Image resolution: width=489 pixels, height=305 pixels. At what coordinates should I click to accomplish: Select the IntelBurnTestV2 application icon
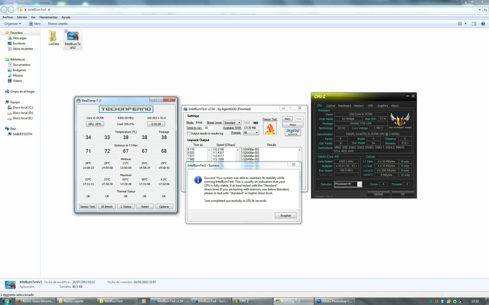pos(73,40)
